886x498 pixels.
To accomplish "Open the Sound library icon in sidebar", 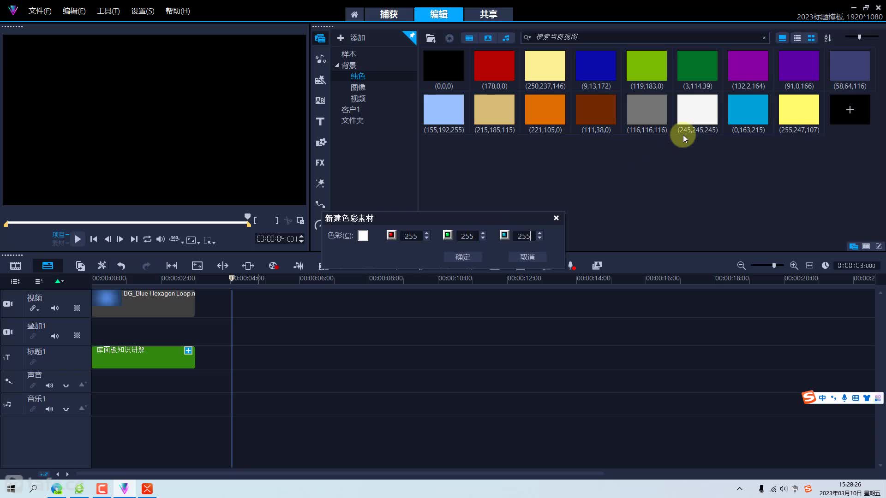I will click(x=320, y=59).
